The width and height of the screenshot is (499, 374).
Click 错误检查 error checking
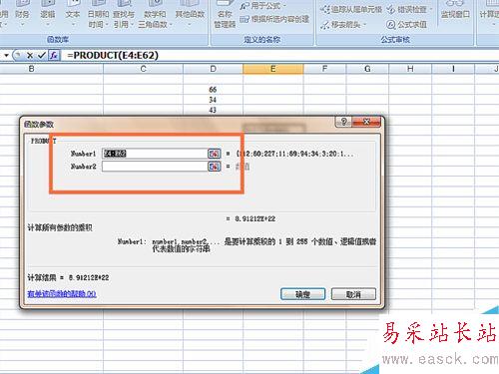click(409, 9)
